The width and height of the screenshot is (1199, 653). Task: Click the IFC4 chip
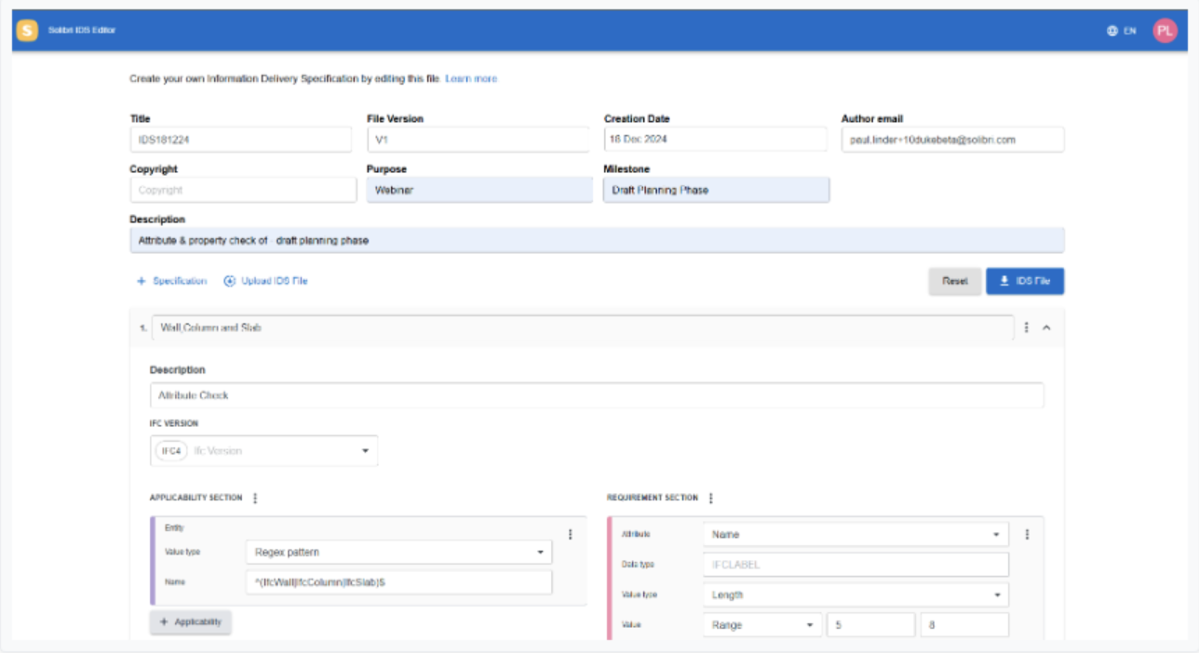[171, 451]
